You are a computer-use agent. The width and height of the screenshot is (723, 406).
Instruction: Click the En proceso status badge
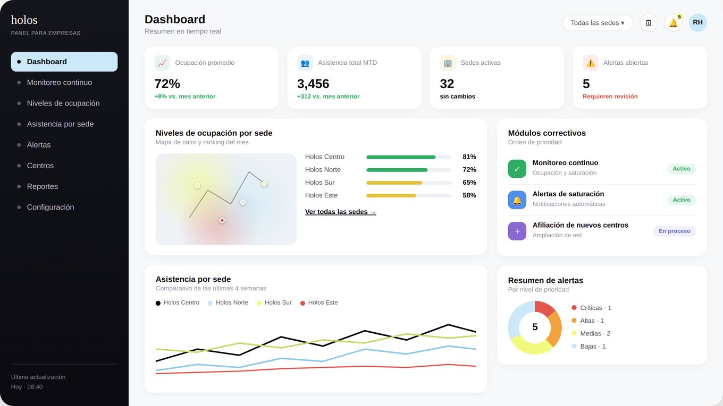coord(675,231)
